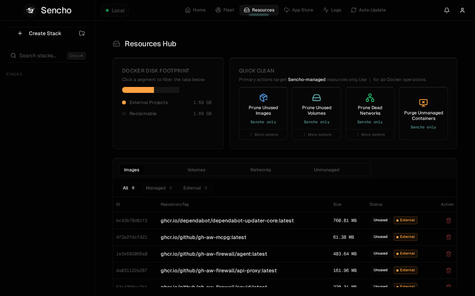Click the Sencho teapot logo icon
Image resolution: width=475 pixels, height=296 pixels.
point(30,10)
